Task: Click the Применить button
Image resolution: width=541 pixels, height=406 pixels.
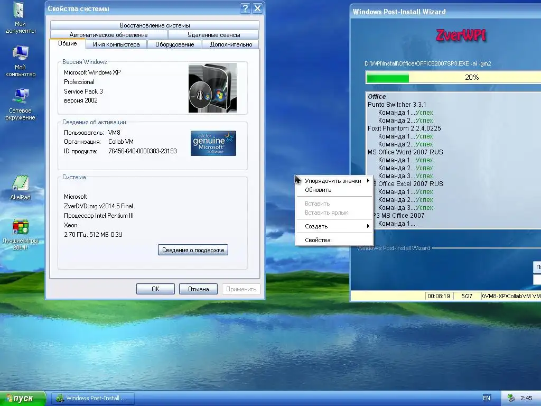Action: 241,289
